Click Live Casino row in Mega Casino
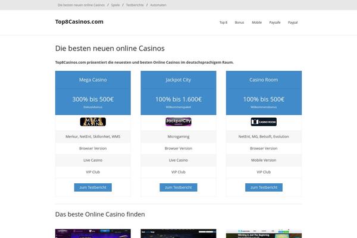Viewport: 357px width, 238px height. 93,160
